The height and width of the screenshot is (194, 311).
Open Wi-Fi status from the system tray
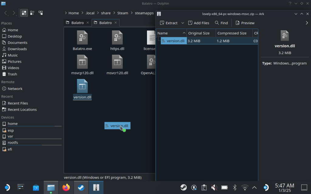point(244,188)
